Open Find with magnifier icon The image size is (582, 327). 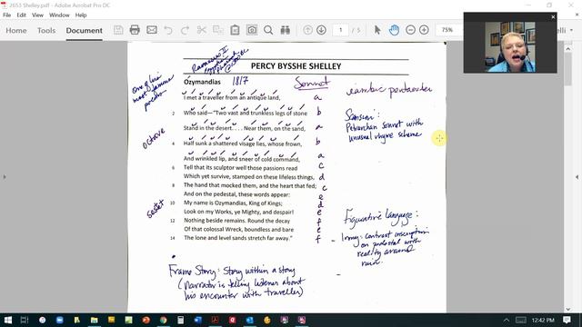click(268, 30)
